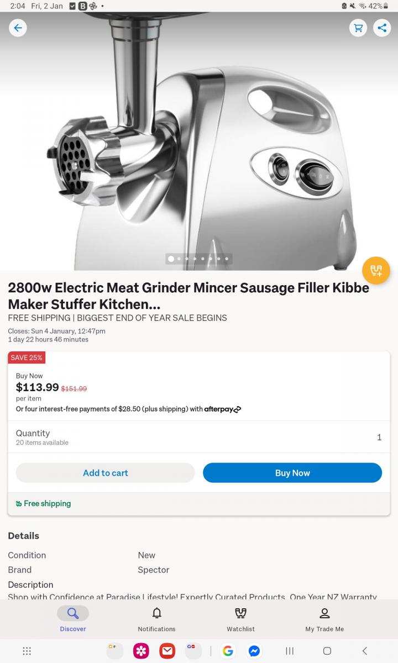Screen dimensions: 398x663
Task: Tap the Afterpay payment info link
Action: click(x=222, y=409)
